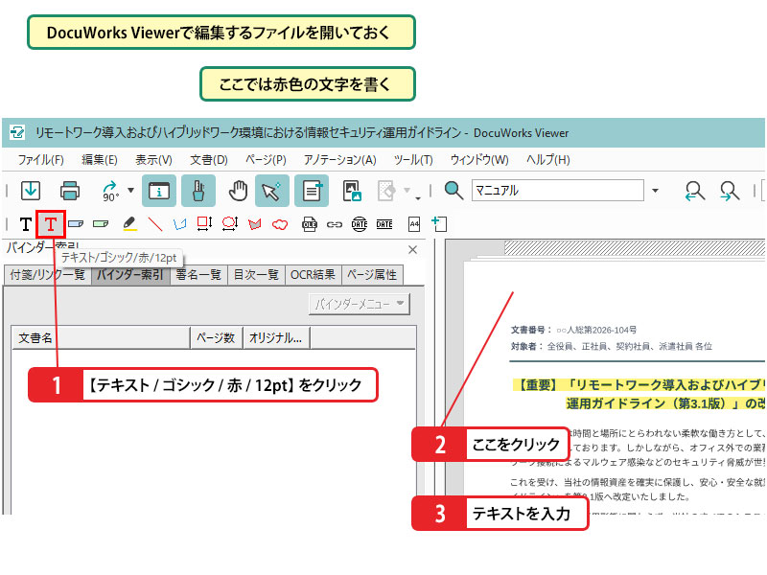Click the OLE object annotation icon
Image resolution: width=767 pixels, height=575 pixels.
pyautogui.click(x=309, y=224)
